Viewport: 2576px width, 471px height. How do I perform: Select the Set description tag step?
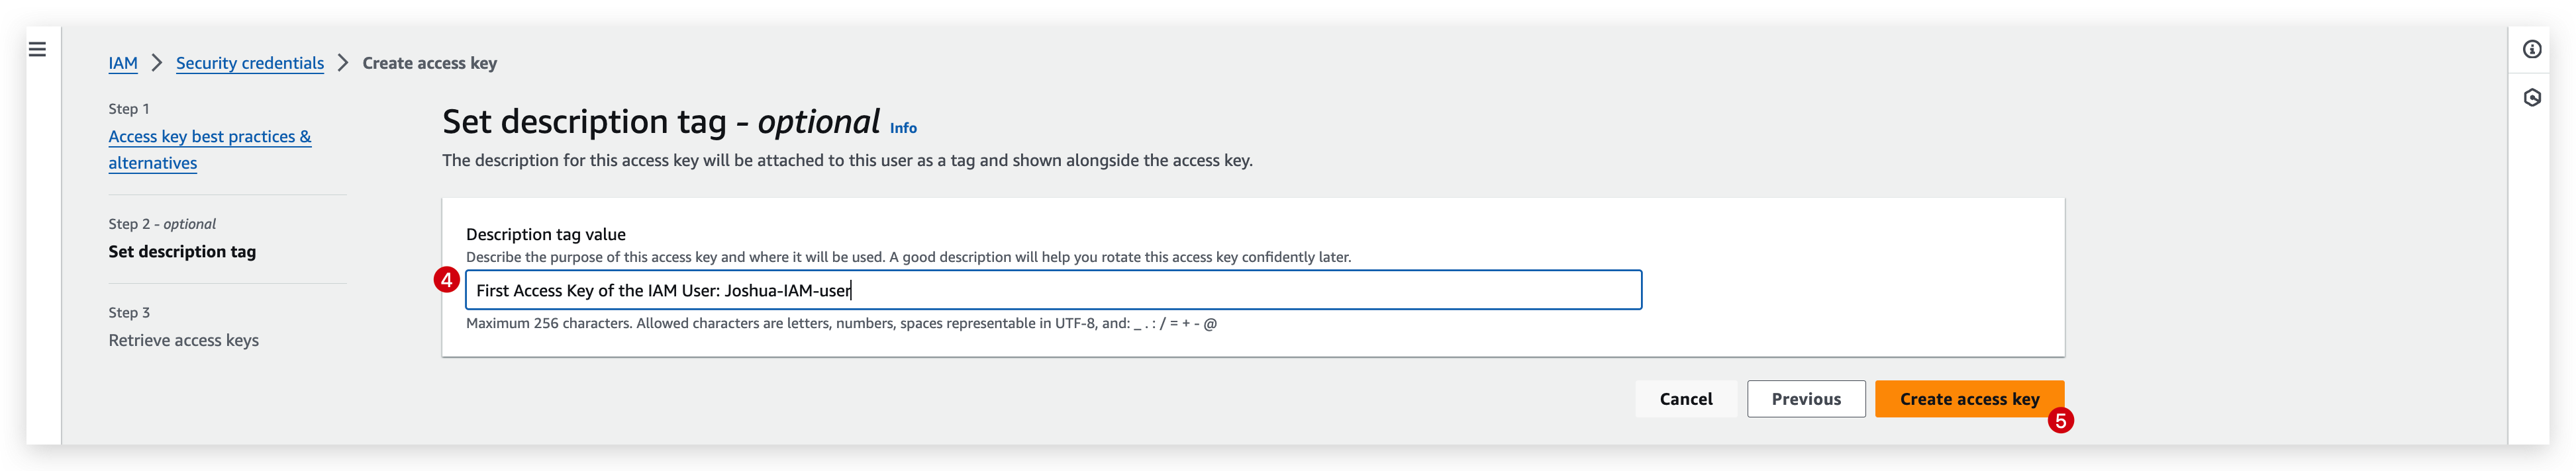click(x=182, y=251)
